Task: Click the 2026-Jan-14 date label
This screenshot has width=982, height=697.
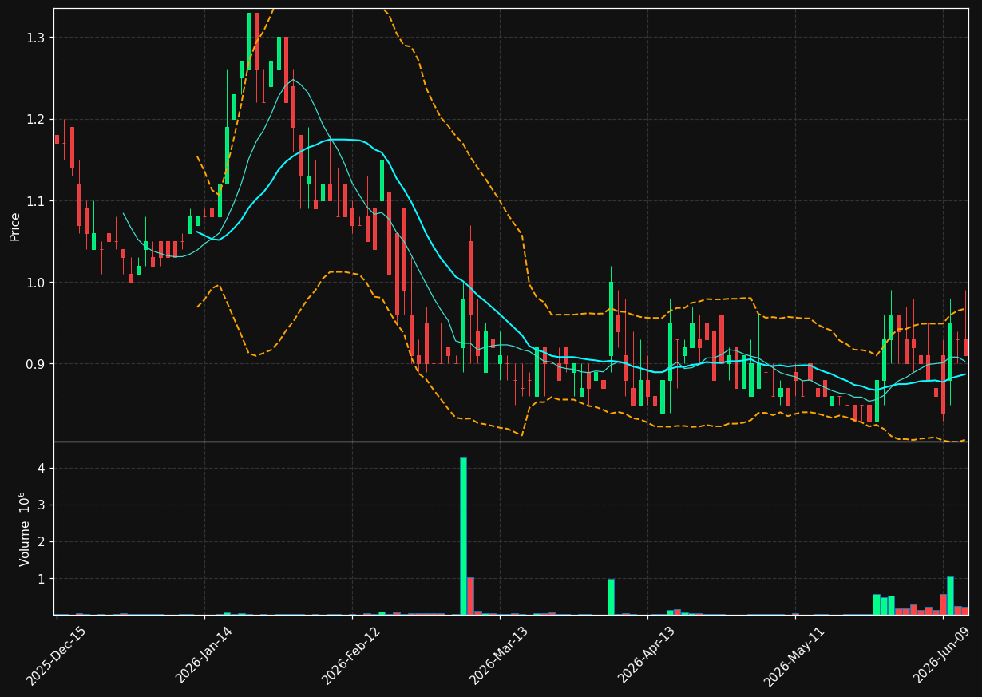Action: [x=204, y=655]
